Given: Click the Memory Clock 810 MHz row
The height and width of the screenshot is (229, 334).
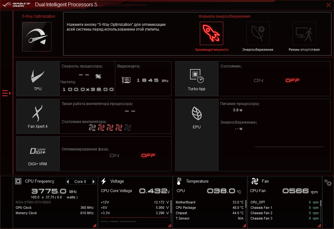Looking at the screenshot, I should 55,213.
